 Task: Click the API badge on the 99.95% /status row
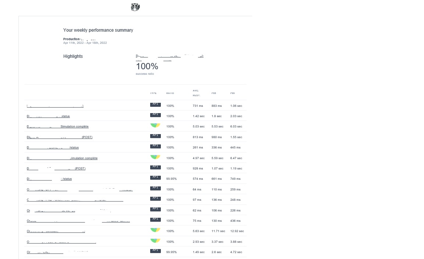[155, 177]
